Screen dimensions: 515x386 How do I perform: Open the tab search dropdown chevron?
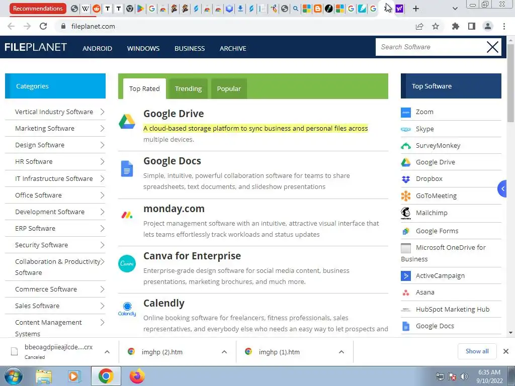click(455, 9)
